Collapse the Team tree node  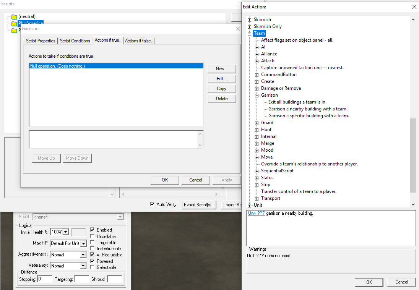pyautogui.click(x=250, y=34)
